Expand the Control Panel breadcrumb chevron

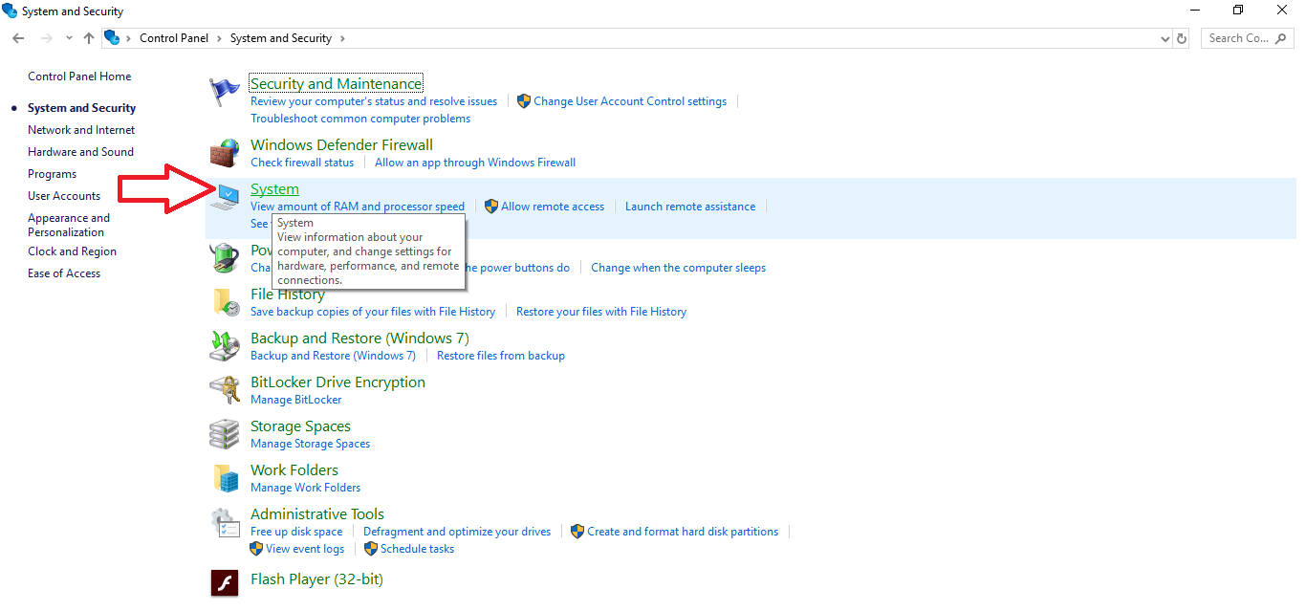(x=219, y=38)
